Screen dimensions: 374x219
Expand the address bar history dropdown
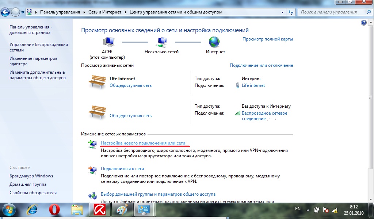pyautogui.click(x=282, y=12)
